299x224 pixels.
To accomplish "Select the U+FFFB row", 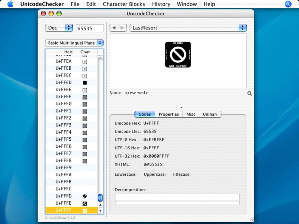I will point(72,182).
